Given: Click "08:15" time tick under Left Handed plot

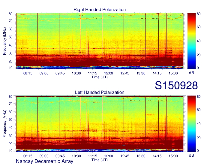Looking at the screenshot, I should [28, 156].
